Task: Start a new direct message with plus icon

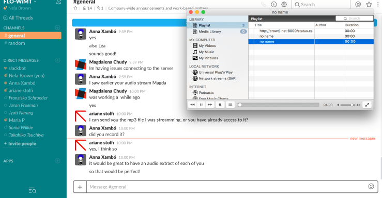Action: [x=58, y=60]
